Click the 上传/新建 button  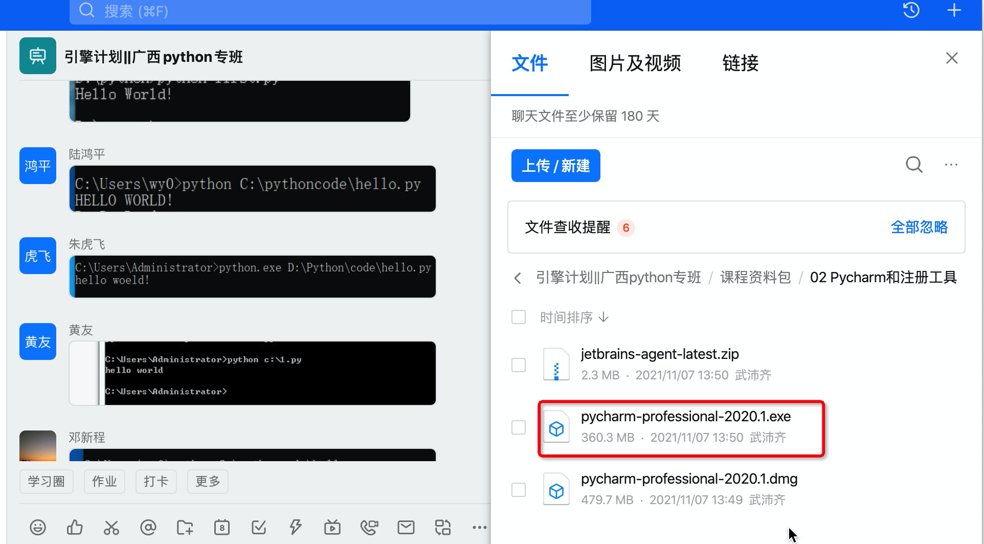point(556,166)
